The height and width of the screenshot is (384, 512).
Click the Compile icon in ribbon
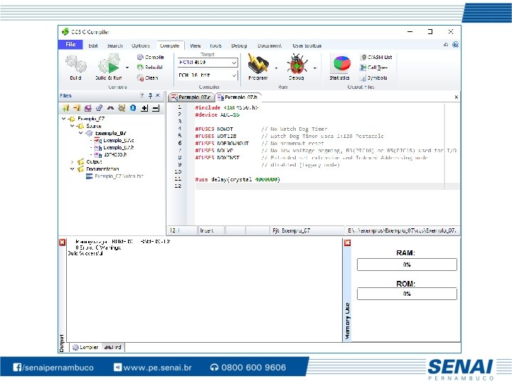click(x=140, y=57)
